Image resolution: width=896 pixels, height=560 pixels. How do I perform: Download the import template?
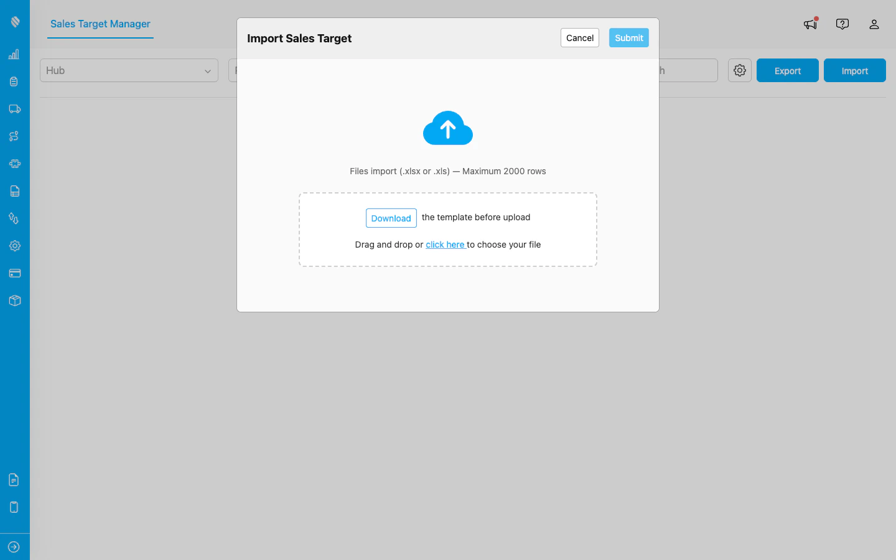click(x=391, y=218)
